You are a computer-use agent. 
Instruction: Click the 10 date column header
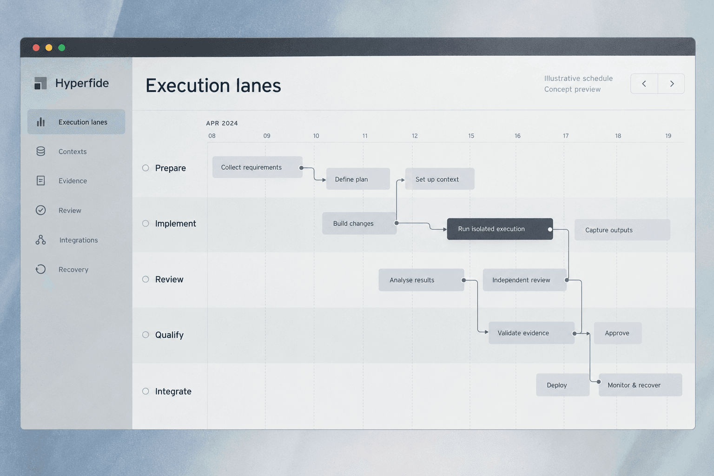(x=316, y=136)
